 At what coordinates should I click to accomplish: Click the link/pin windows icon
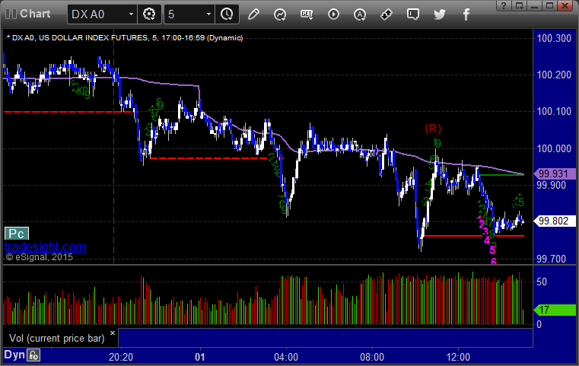click(x=387, y=14)
